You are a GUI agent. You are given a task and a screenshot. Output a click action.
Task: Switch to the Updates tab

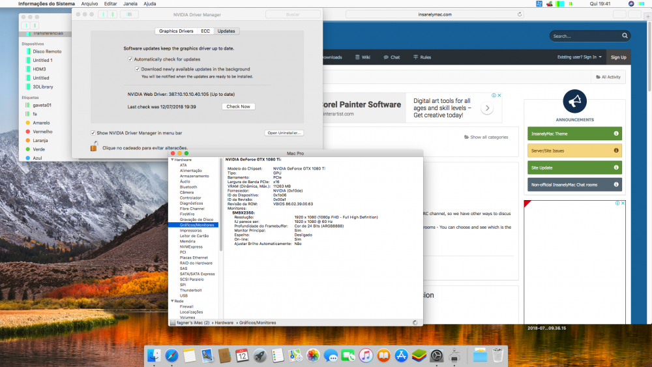(x=226, y=31)
